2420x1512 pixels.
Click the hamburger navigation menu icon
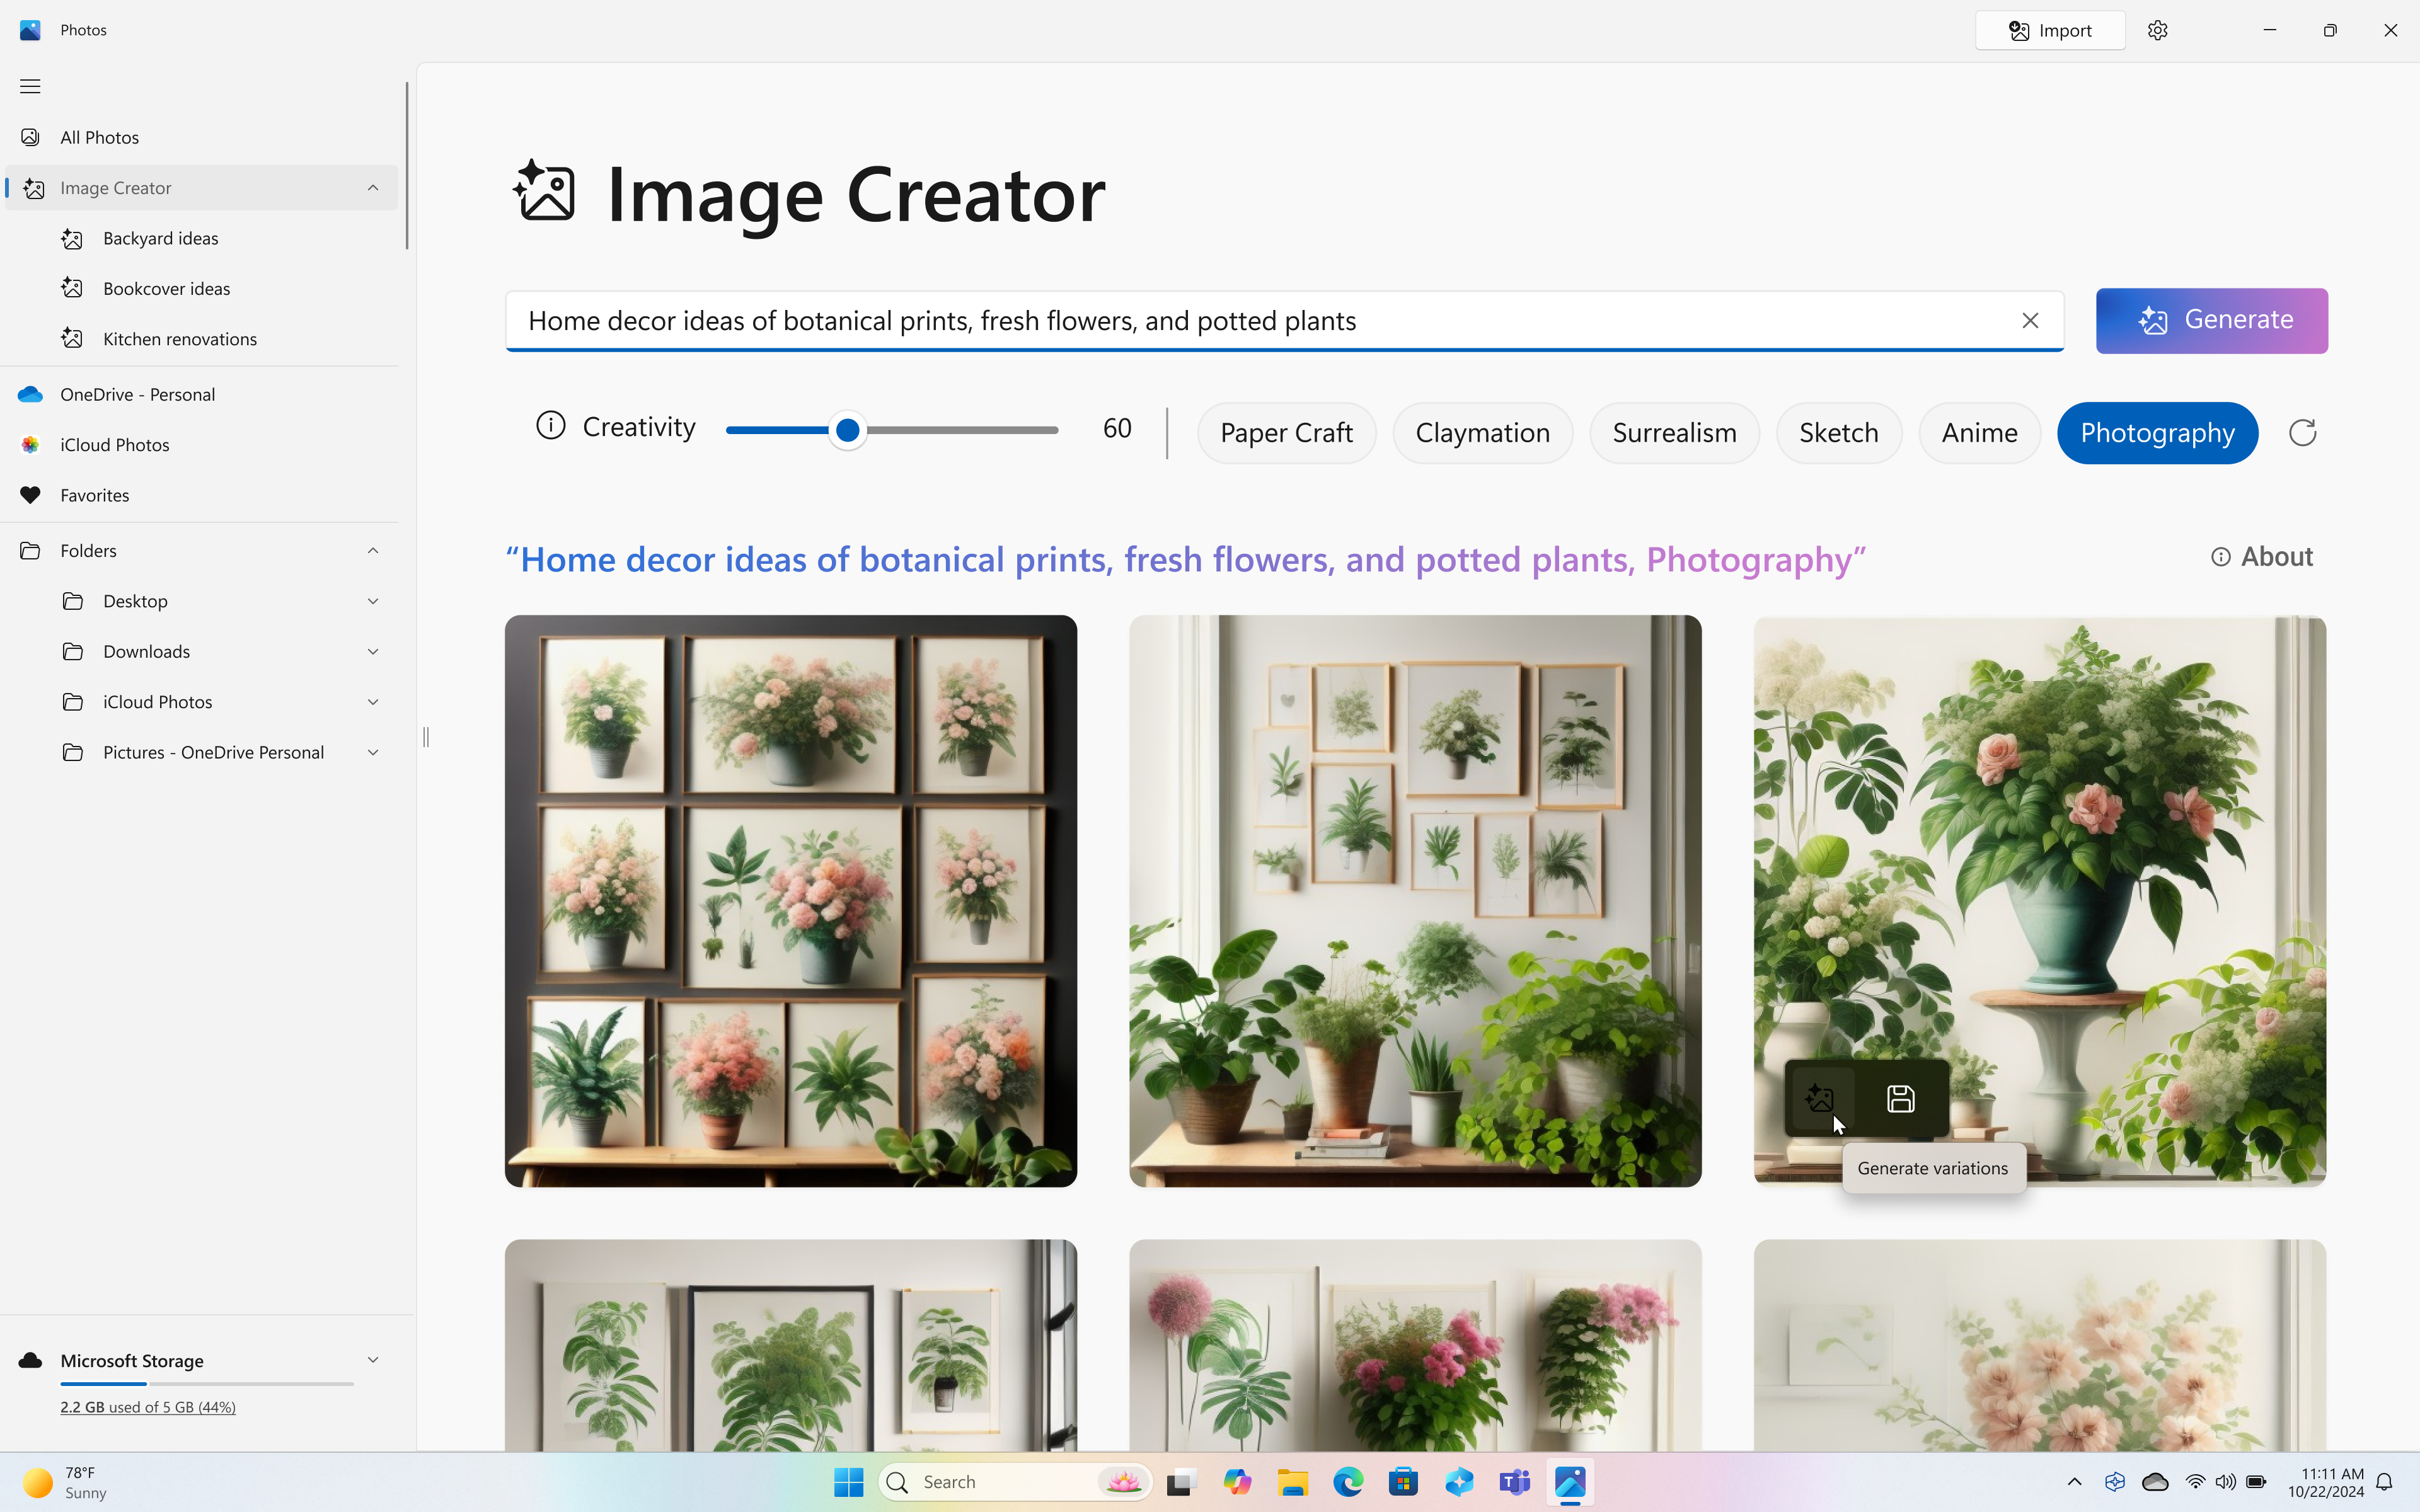[30, 86]
